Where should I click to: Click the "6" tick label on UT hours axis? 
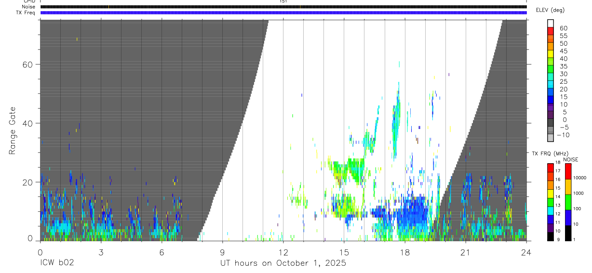click(161, 252)
